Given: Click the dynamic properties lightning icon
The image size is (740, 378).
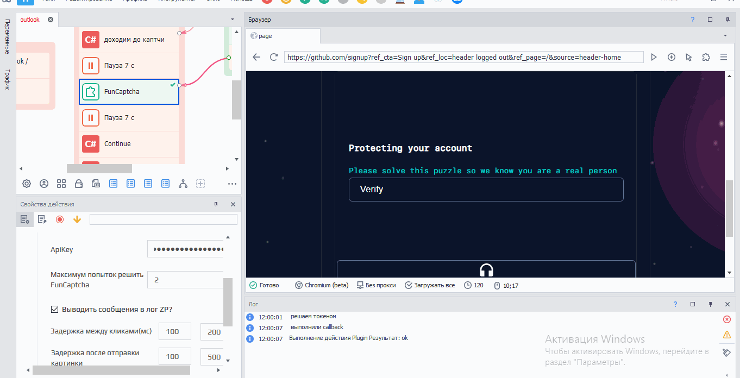Looking at the screenshot, I should click(x=42, y=219).
